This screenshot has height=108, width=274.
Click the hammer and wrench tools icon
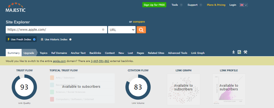(245, 52)
